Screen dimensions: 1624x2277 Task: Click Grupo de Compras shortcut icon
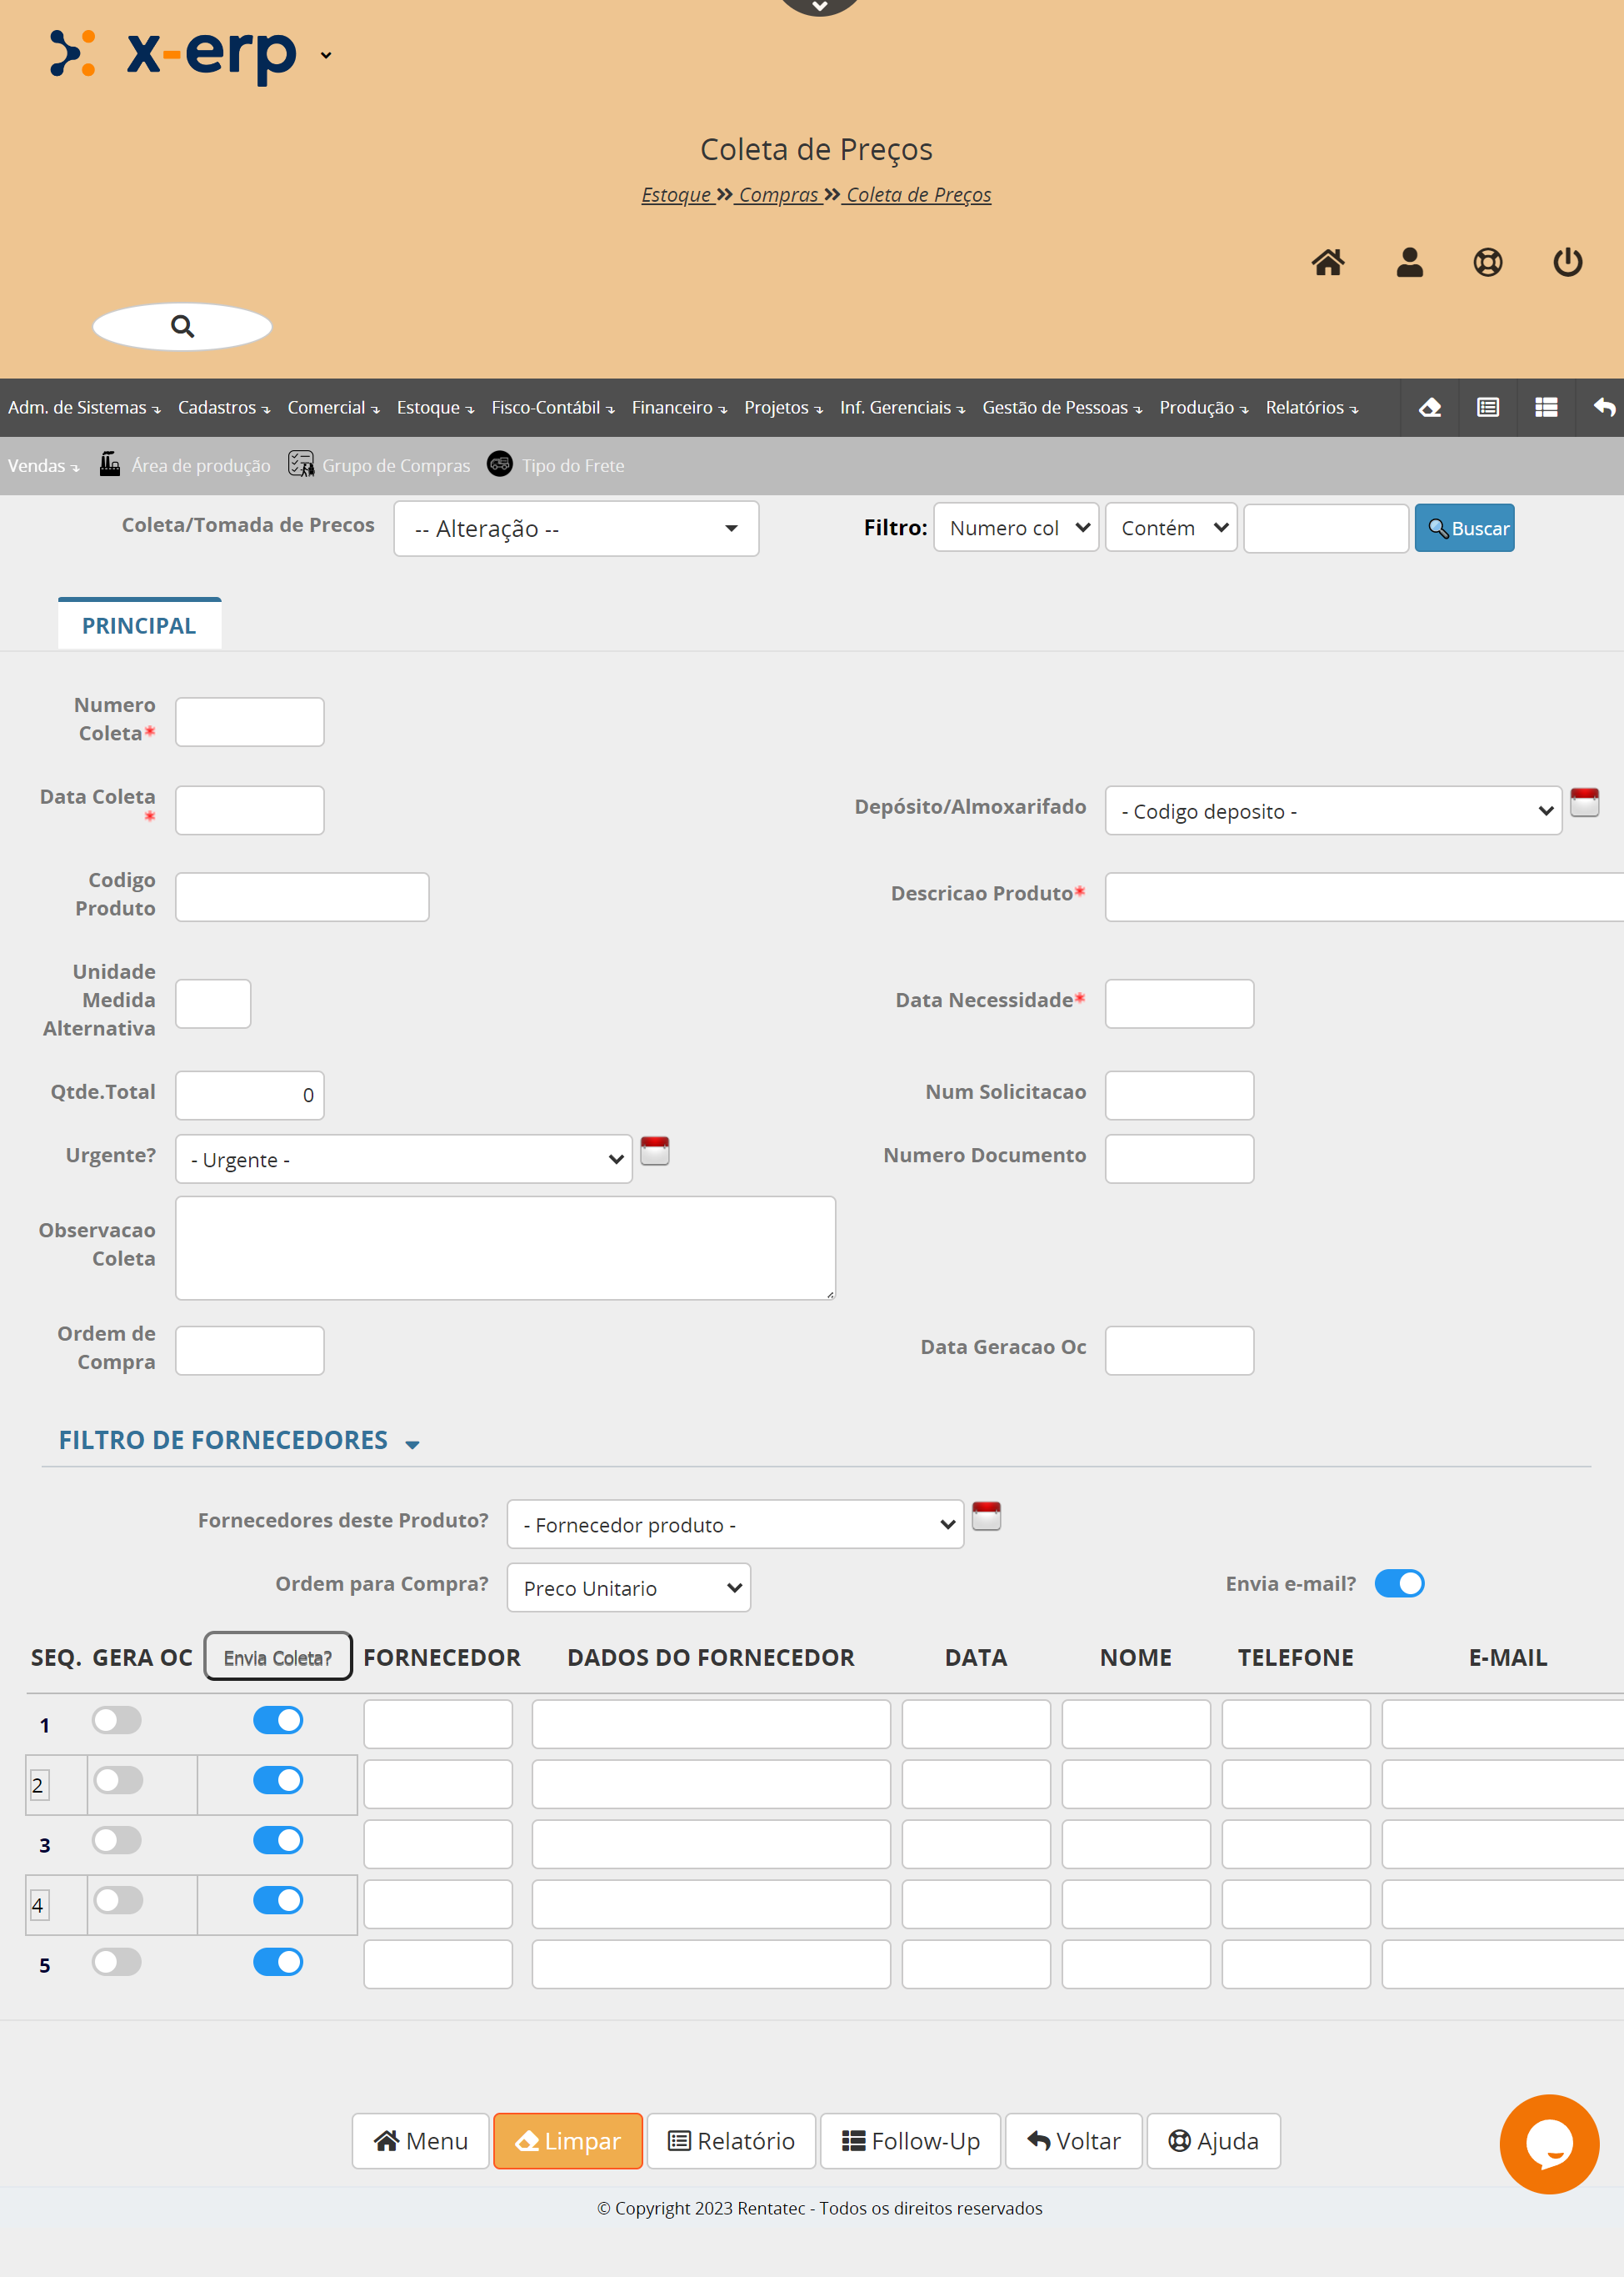click(301, 464)
